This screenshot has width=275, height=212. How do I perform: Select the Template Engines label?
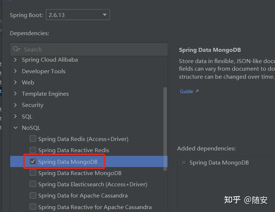click(45, 94)
